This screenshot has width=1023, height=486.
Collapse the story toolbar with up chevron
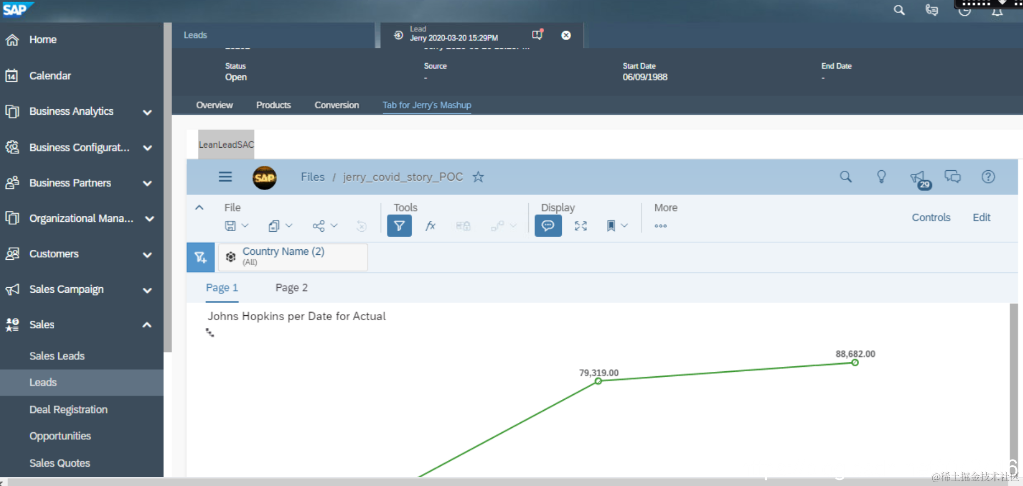coord(200,208)
